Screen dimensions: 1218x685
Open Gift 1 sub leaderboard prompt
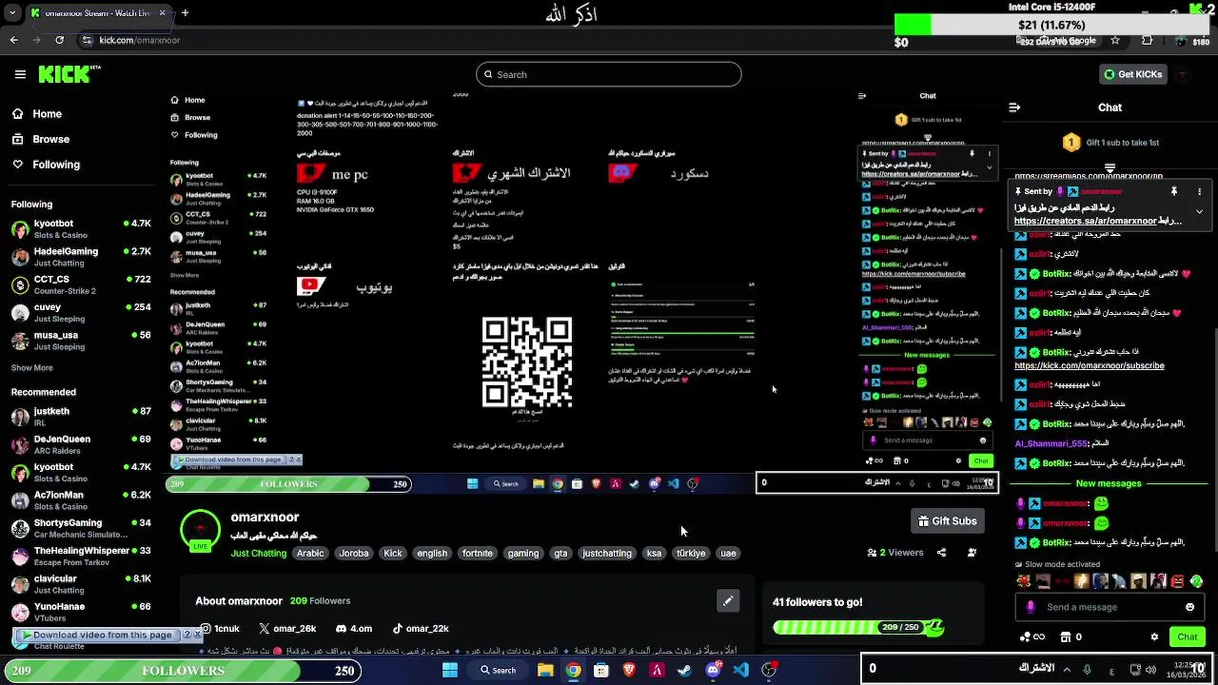pyautogui.click(x=1110, y=143)
